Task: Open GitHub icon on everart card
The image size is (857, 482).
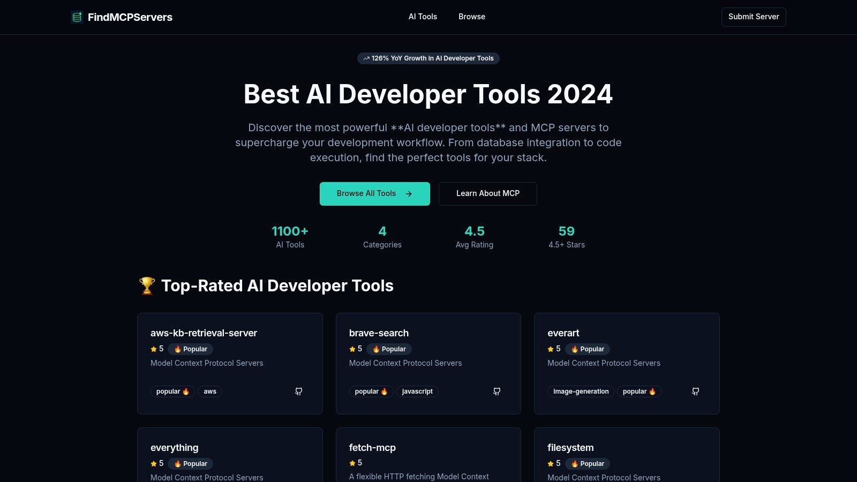Action: click(696, 391)
